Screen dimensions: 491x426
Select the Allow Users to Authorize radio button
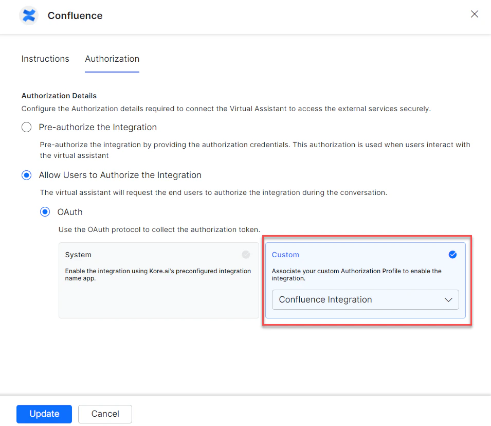click(x=26, y=175)
